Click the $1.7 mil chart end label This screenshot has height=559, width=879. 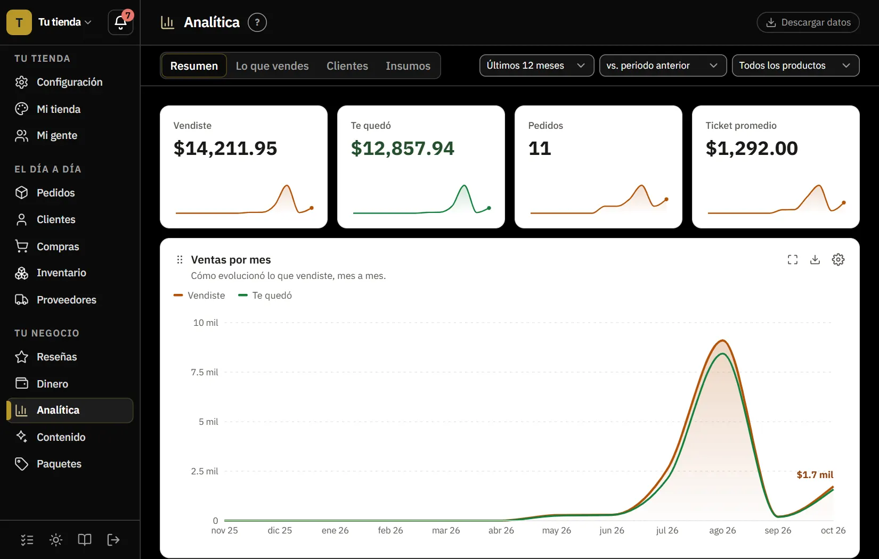tap(815, 474)
